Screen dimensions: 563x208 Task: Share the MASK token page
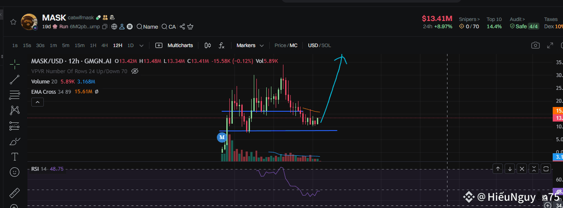coord(183,27)
